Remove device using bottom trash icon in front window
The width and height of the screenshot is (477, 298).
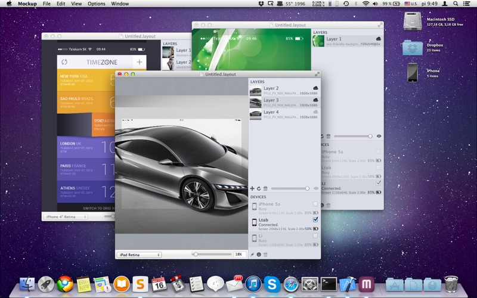pos(265,254)
